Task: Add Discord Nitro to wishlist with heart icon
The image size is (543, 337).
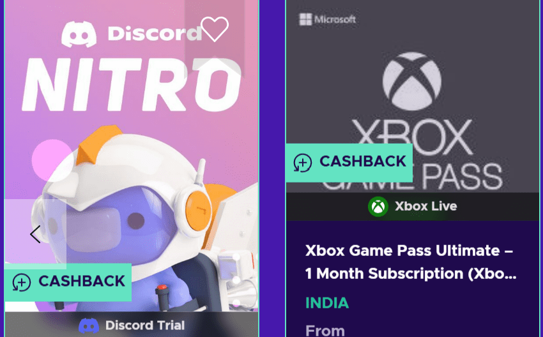Action: (215, 29)
